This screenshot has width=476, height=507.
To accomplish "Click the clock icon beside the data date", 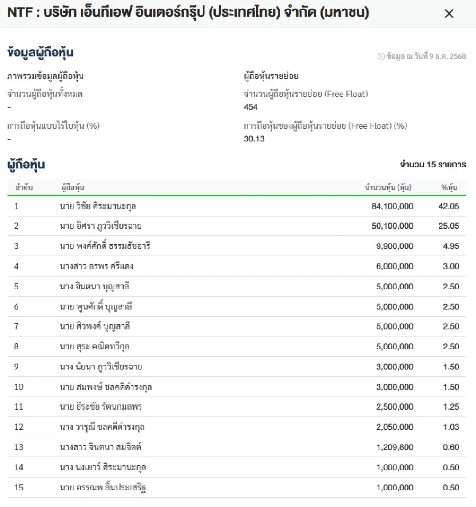I will [381, 56].
